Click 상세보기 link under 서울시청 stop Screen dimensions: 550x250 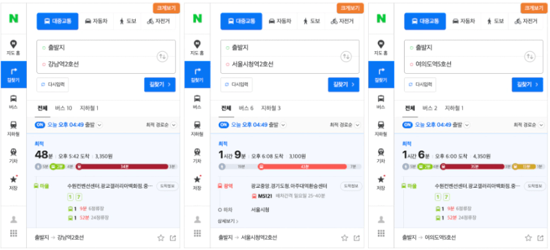228,221
